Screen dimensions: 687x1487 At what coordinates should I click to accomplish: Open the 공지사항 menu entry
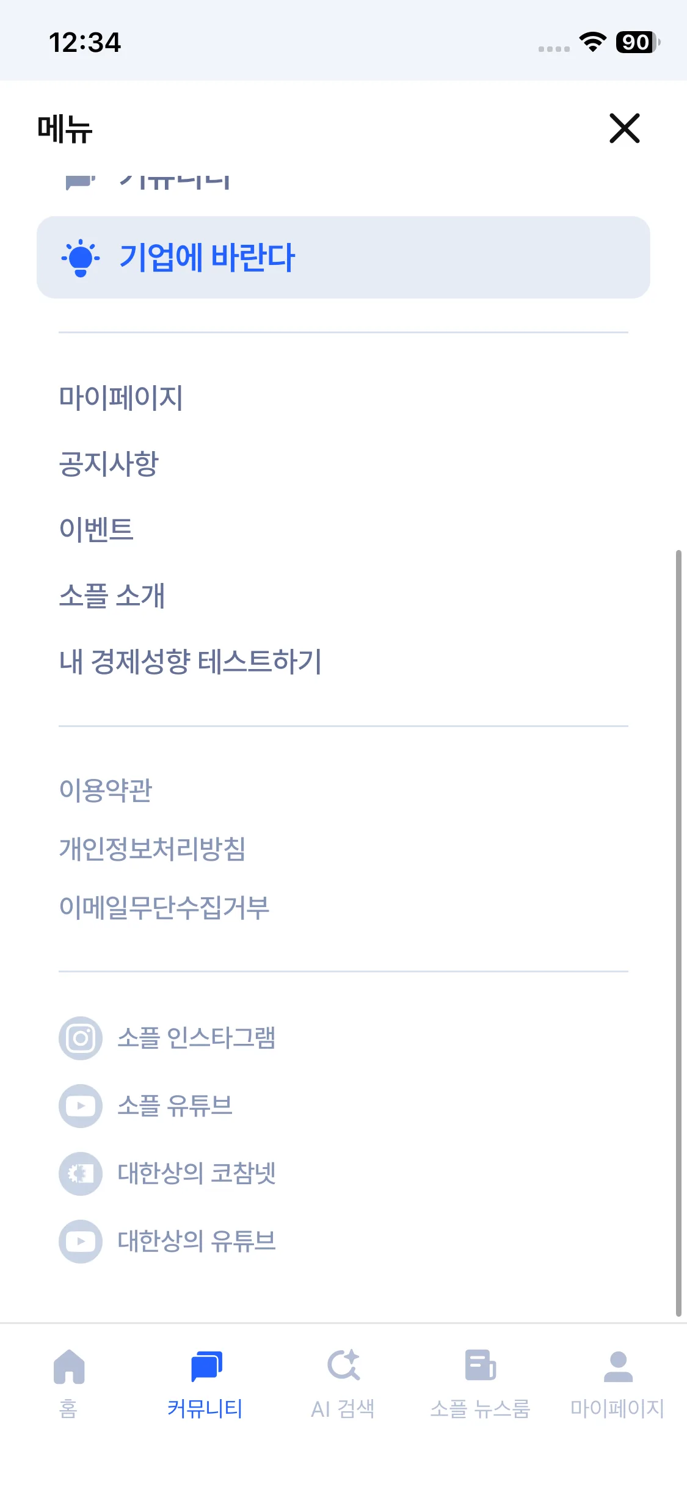pos(109,463)
